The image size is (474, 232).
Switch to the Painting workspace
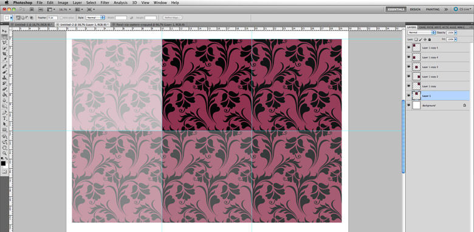click(x=433, y=9)
